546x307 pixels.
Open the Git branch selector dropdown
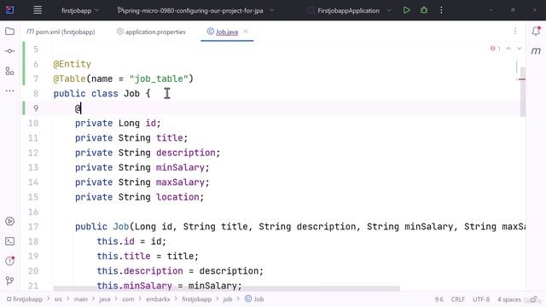[195, 10]
